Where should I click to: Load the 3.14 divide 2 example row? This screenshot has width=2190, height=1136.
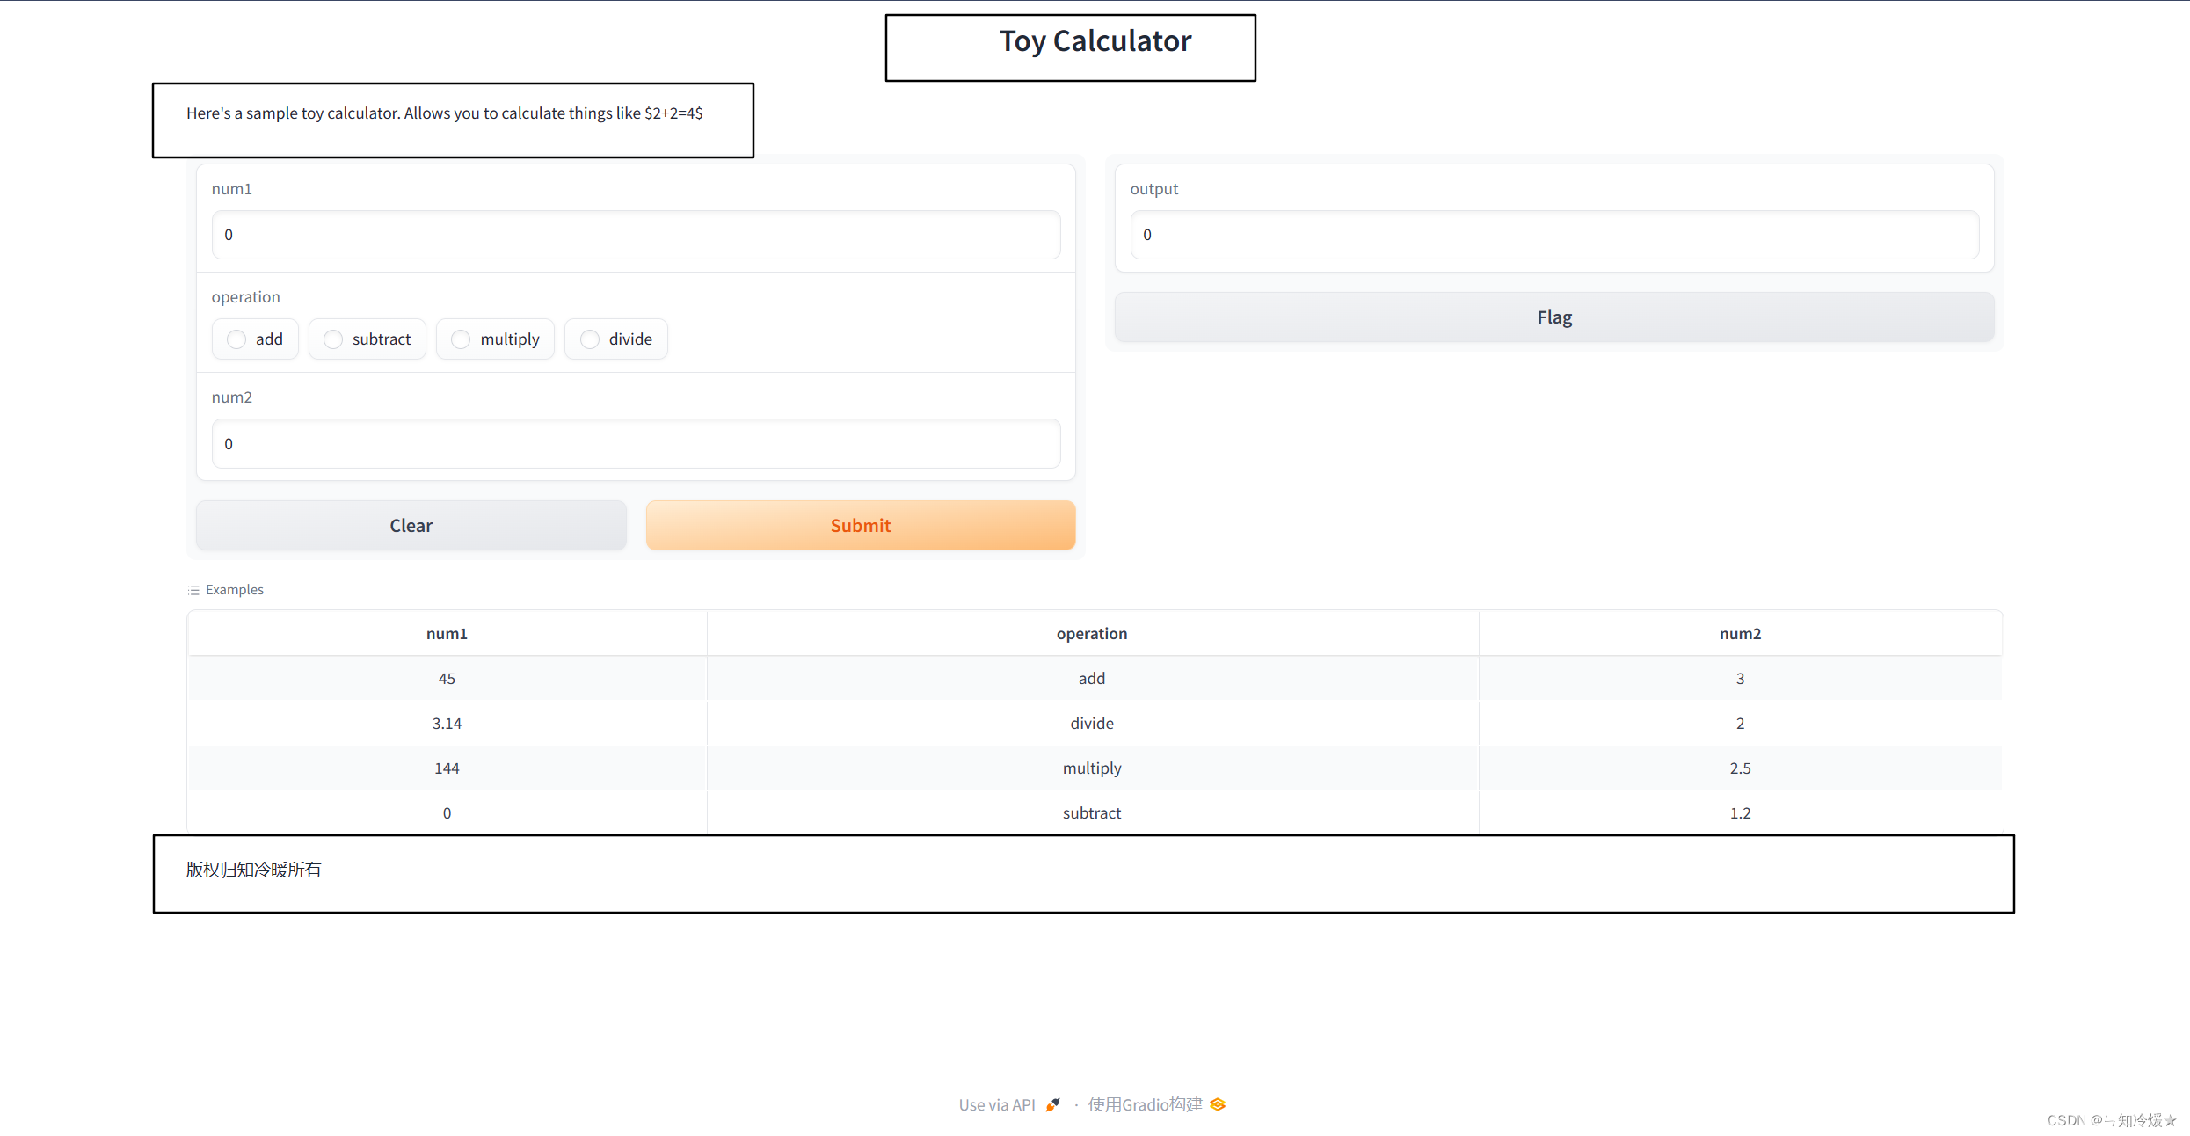click(x=1092, y=724)
